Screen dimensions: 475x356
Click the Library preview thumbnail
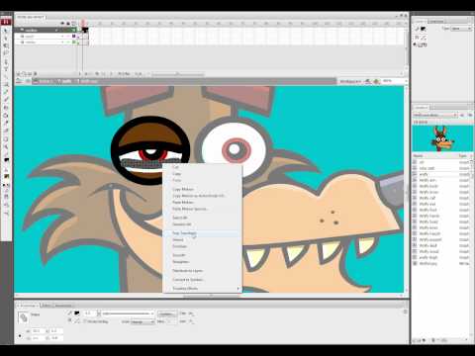pyautogui.click(x=441, y=138)
